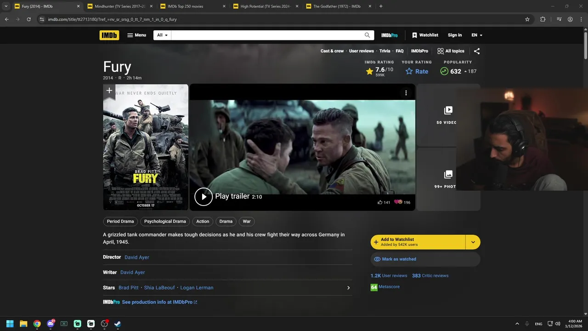Click the IMDb logo home link
Screen dimensions: 588x331
[x=109, y=35]
